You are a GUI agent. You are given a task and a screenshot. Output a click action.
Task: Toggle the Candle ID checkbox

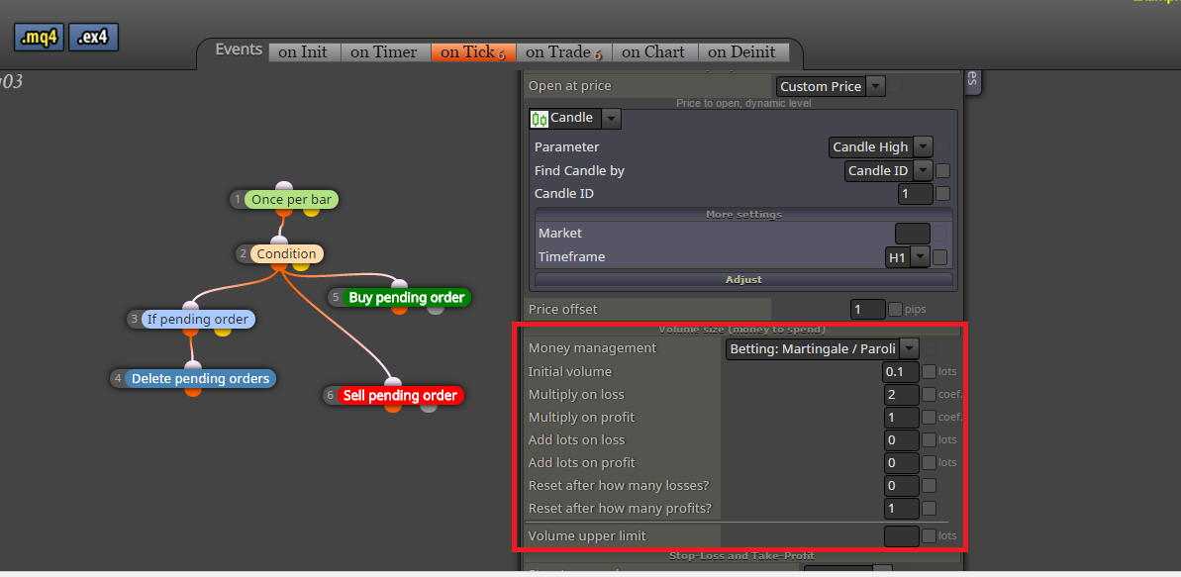click(943, 194)
